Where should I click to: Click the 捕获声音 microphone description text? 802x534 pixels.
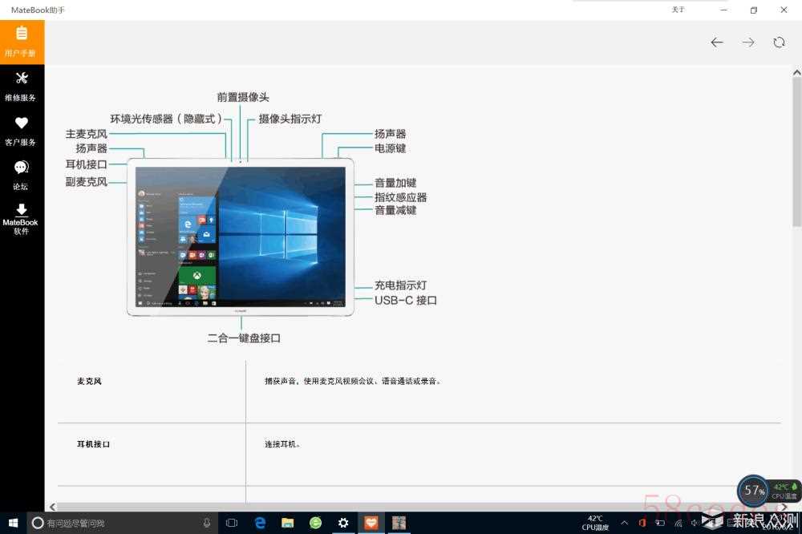(x=352, y=381)
